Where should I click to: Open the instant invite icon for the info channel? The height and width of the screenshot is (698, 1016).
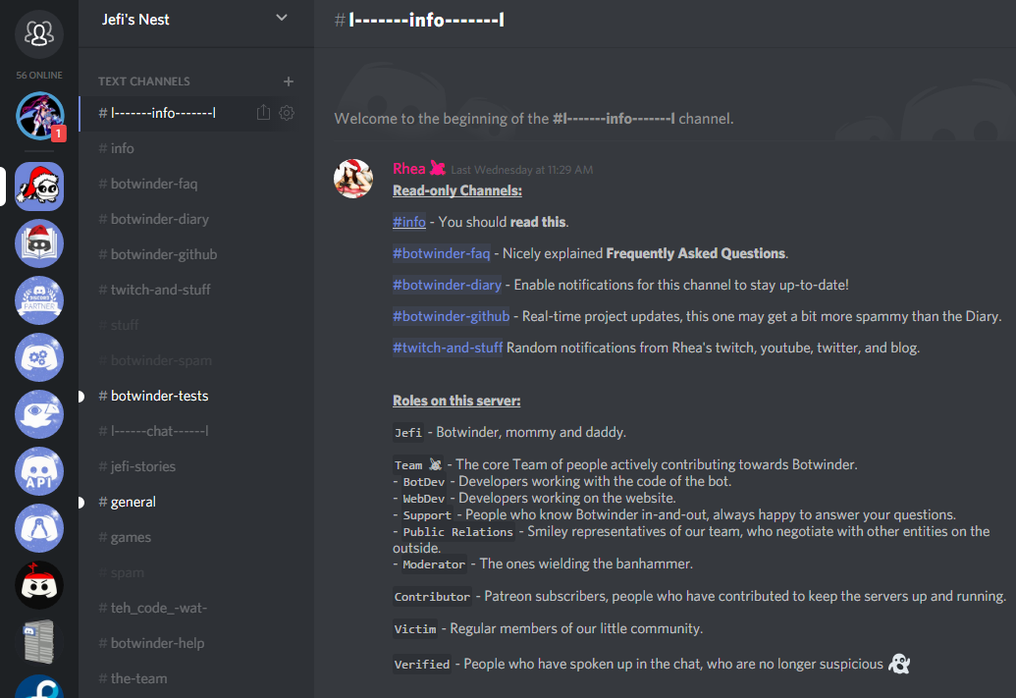pos(263,113)
